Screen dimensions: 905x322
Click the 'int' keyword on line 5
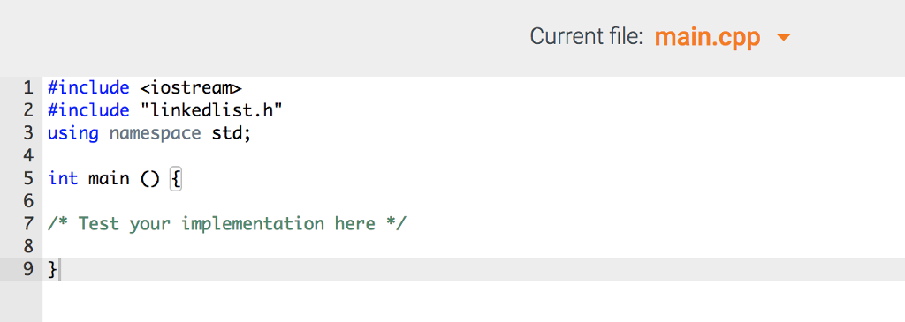[63, 178]
